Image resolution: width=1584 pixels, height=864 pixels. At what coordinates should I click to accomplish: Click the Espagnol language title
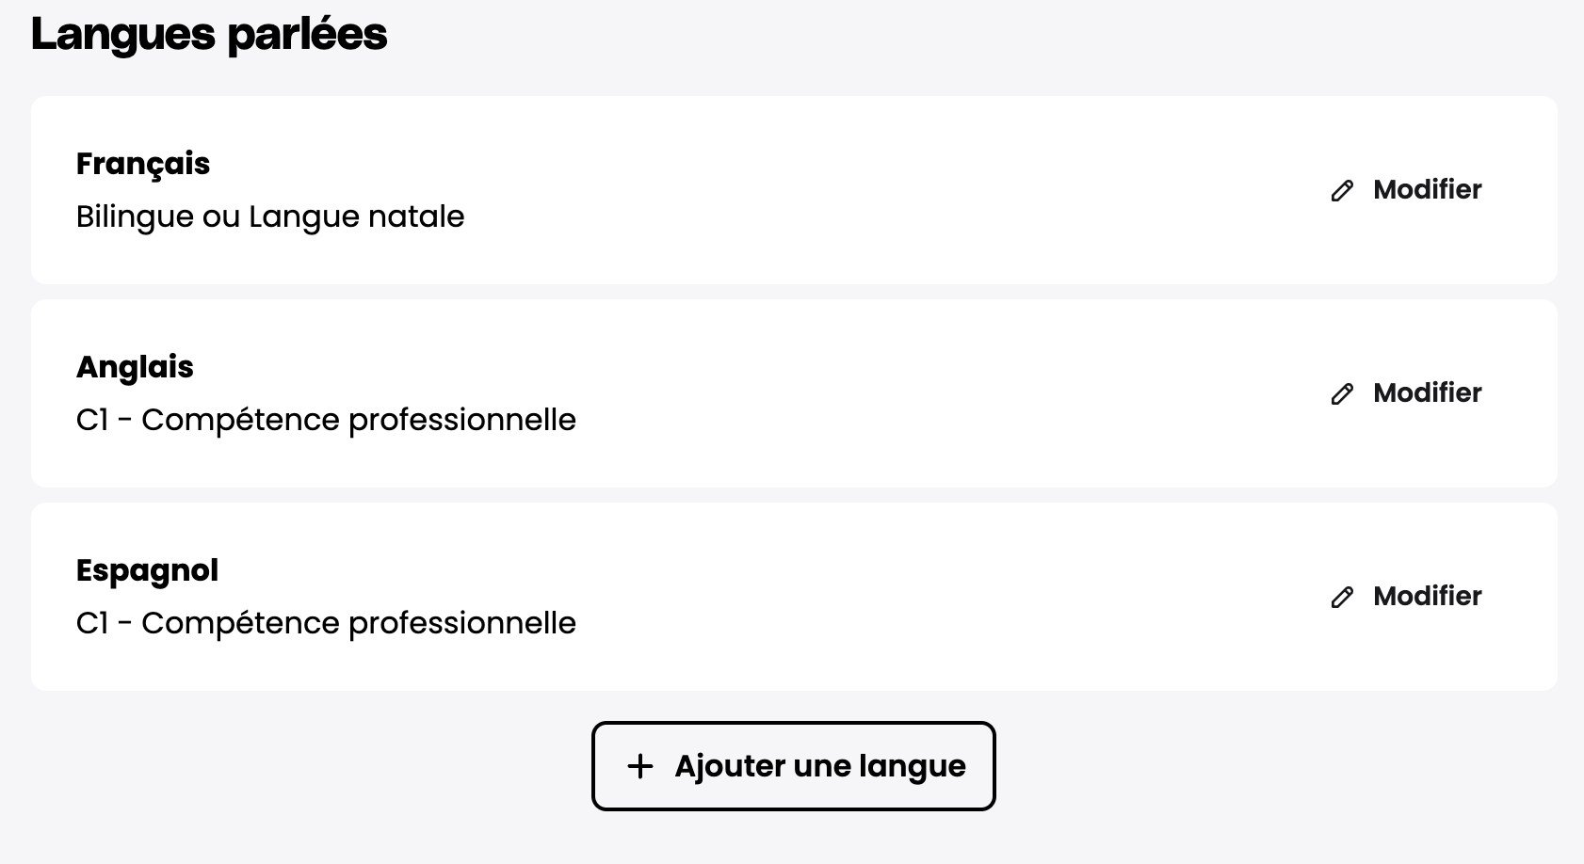pos(147,570)
